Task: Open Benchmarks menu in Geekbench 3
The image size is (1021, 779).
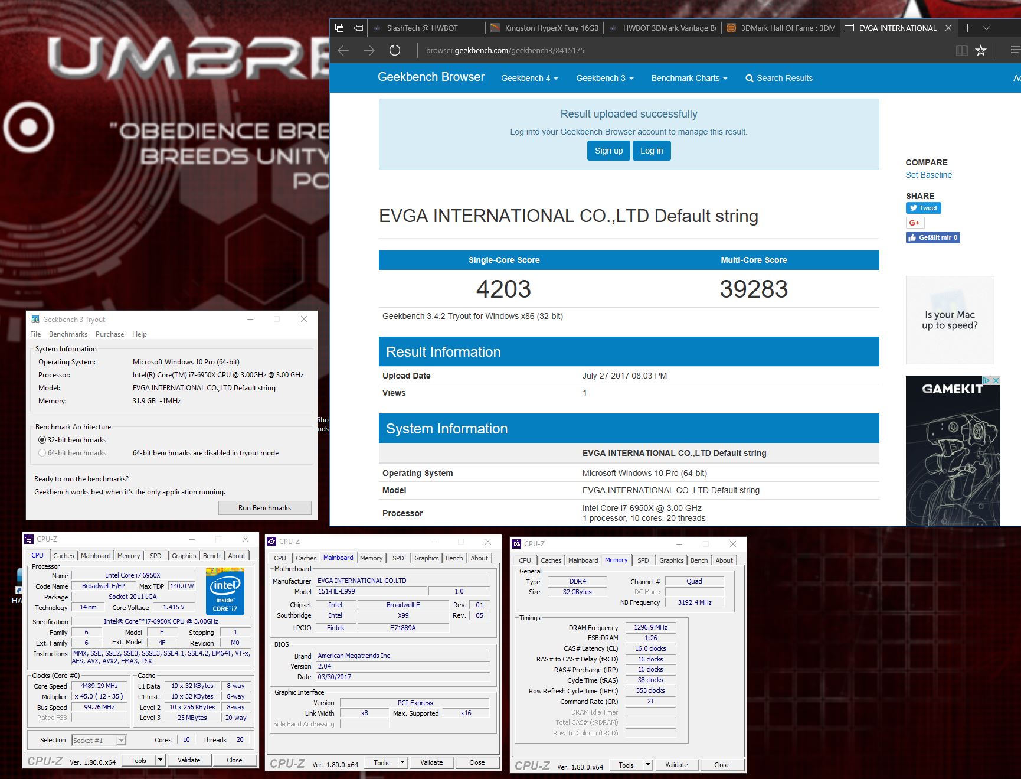Action: tap(68, 334)
